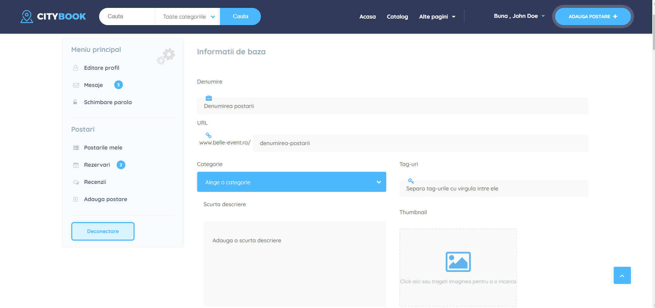Click the chat bubbles icon beside Recenzii
This screenshot has height=308, width=655.
coord(76,182)
